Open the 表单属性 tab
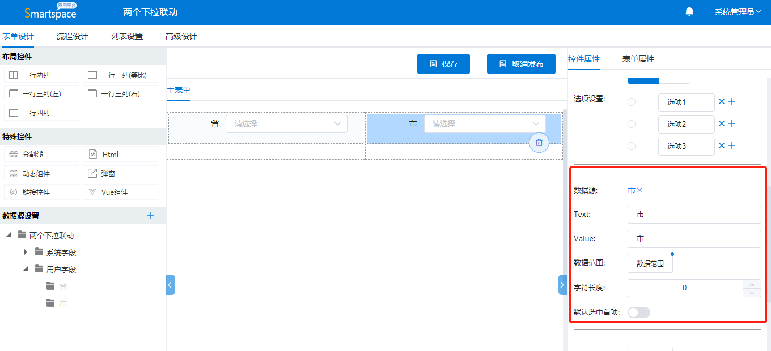 (638, 59)
